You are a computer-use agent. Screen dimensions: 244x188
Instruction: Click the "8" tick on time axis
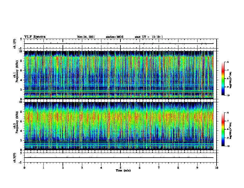point(178,168)
